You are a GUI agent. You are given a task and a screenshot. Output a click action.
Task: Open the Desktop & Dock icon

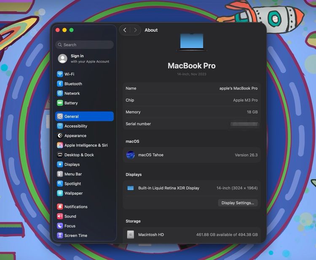pos(60,155)
